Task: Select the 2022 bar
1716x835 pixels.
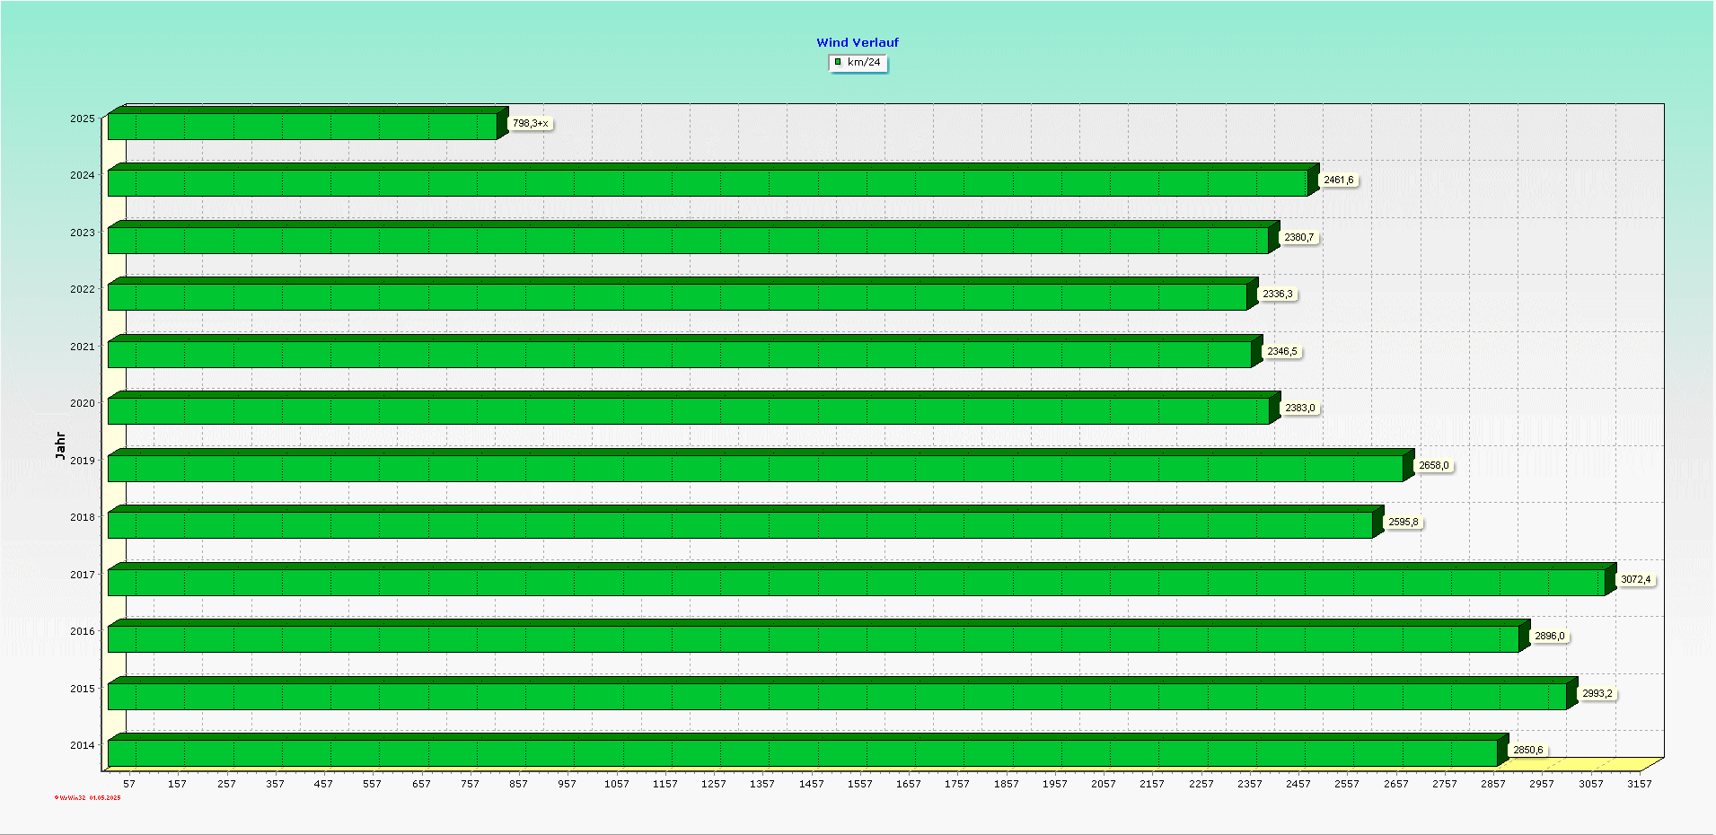Action: [x=683, y=294]
